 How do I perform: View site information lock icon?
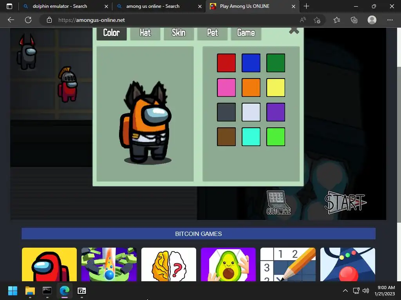click(x=49, y=20)
